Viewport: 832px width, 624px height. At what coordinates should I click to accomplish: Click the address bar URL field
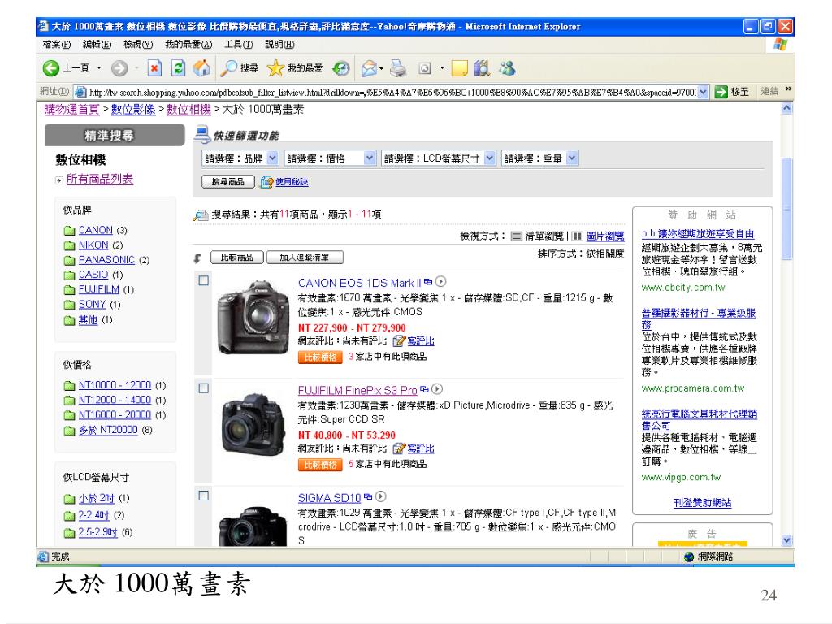392,93
